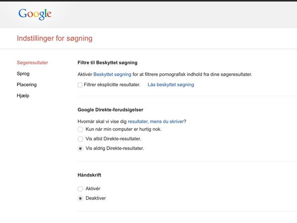Click the Lås beskyttet søgning link
The height and width of the screenshot is (223, 297).
pos(171,85)
